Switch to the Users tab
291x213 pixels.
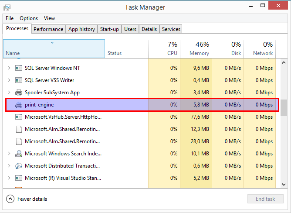coord(130,29)
